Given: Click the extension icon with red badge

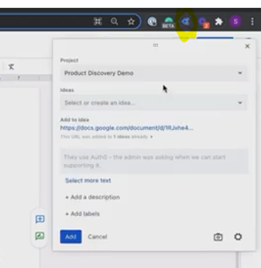Looking at the screenshot, I should tap(204, 23).
